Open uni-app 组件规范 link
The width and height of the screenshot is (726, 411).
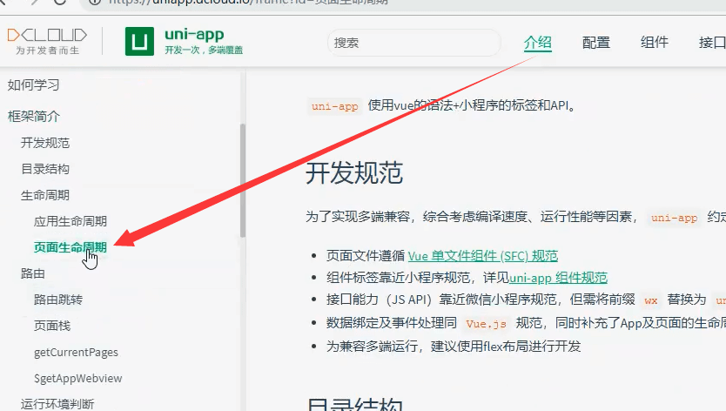pos(558,278)
